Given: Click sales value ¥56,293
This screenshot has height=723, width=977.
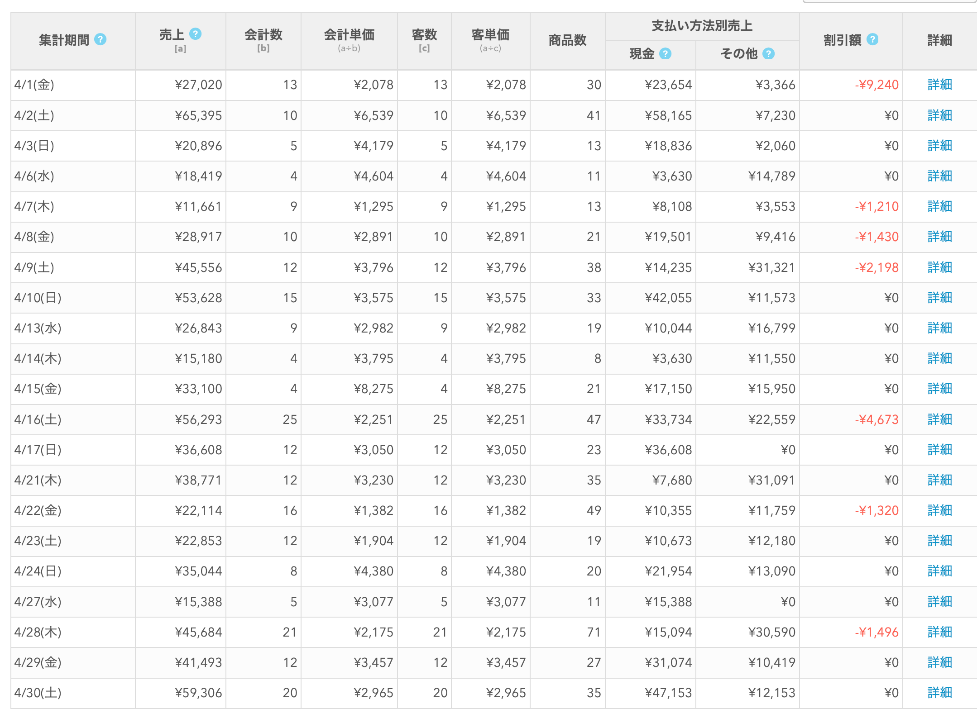Looking at the screenshot, I should [x=198, y=419].
